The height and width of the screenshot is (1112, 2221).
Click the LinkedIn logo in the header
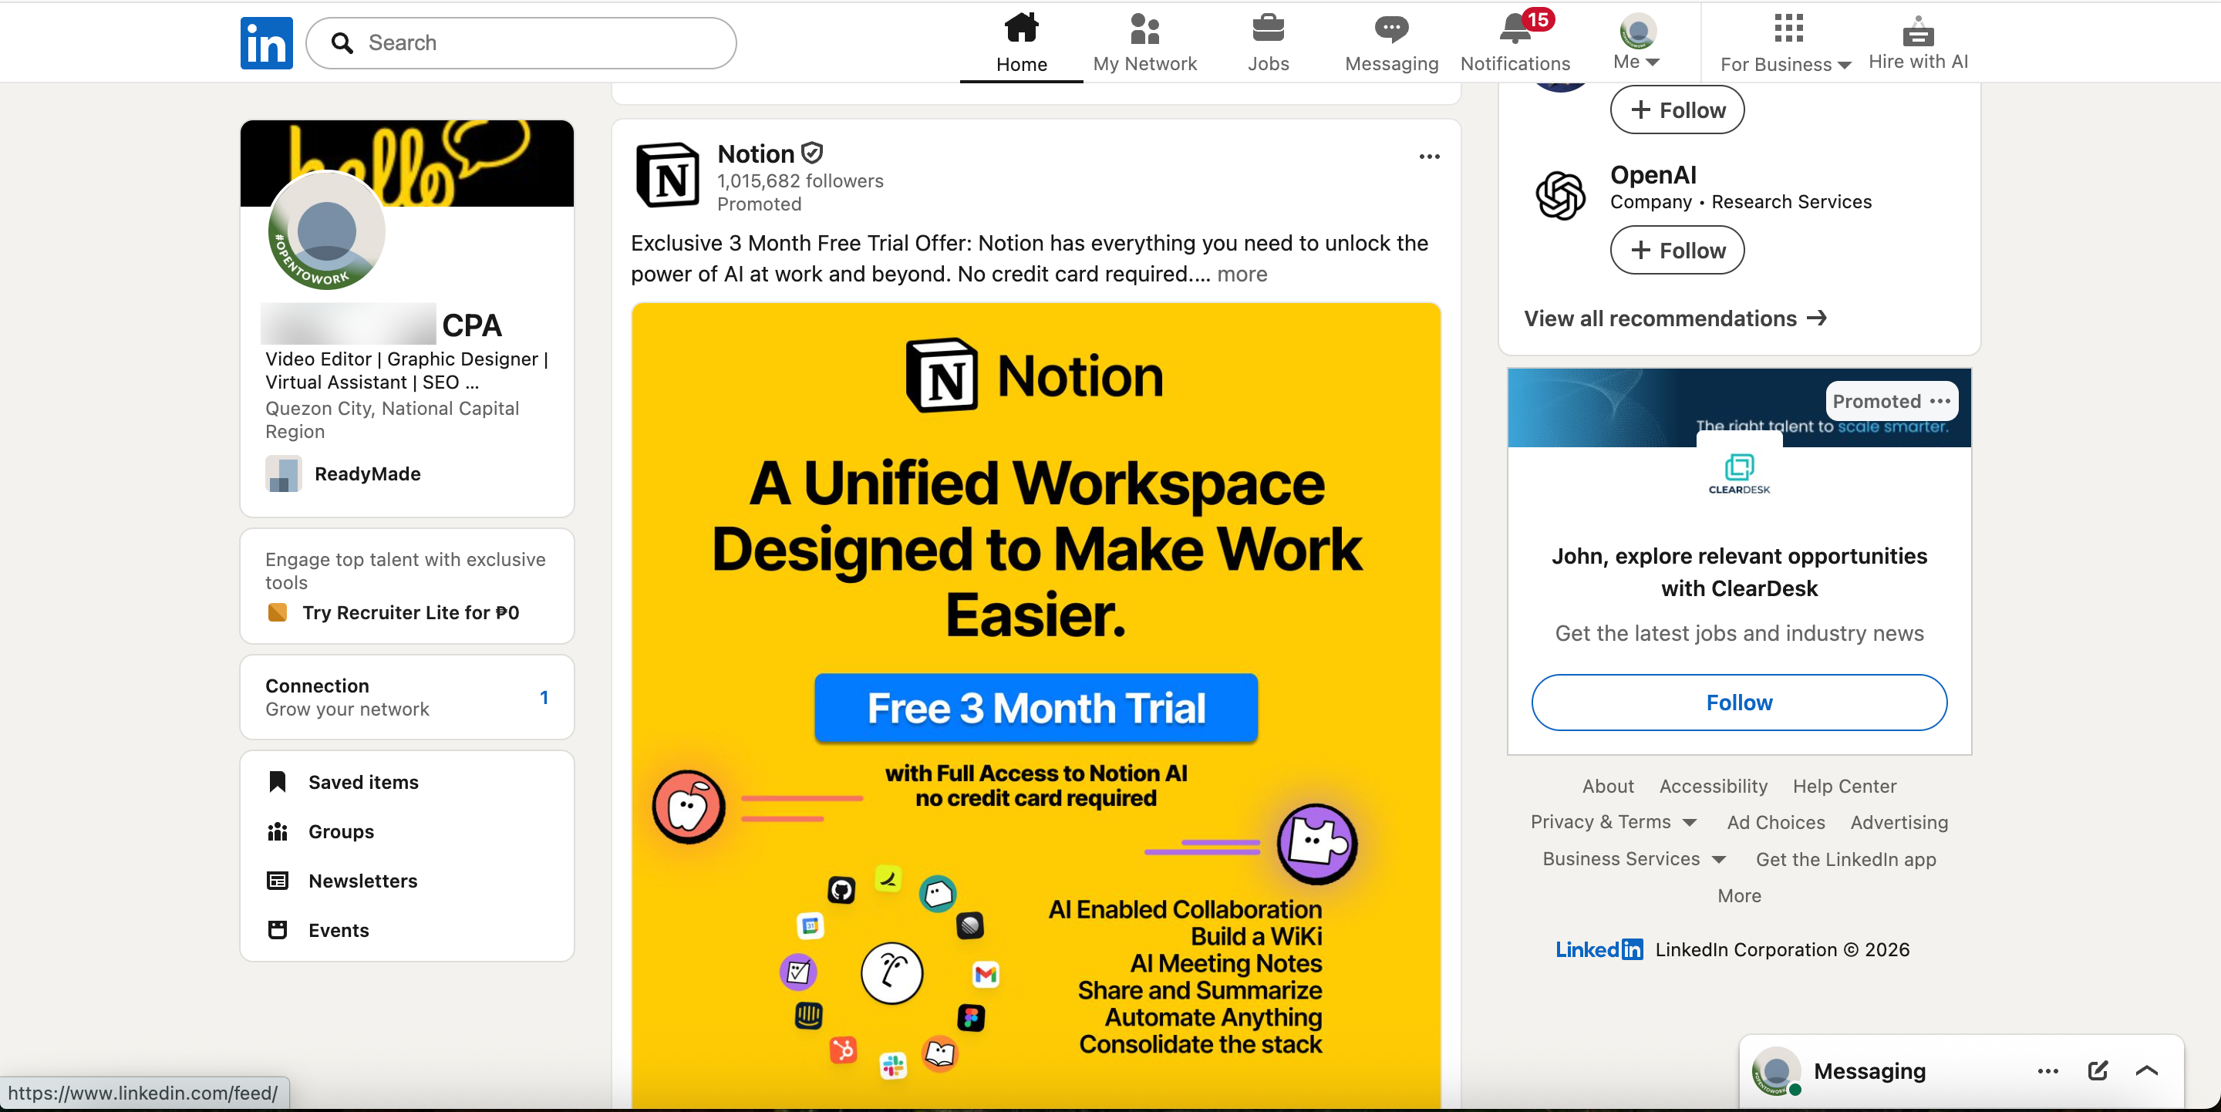click(266, 42)
